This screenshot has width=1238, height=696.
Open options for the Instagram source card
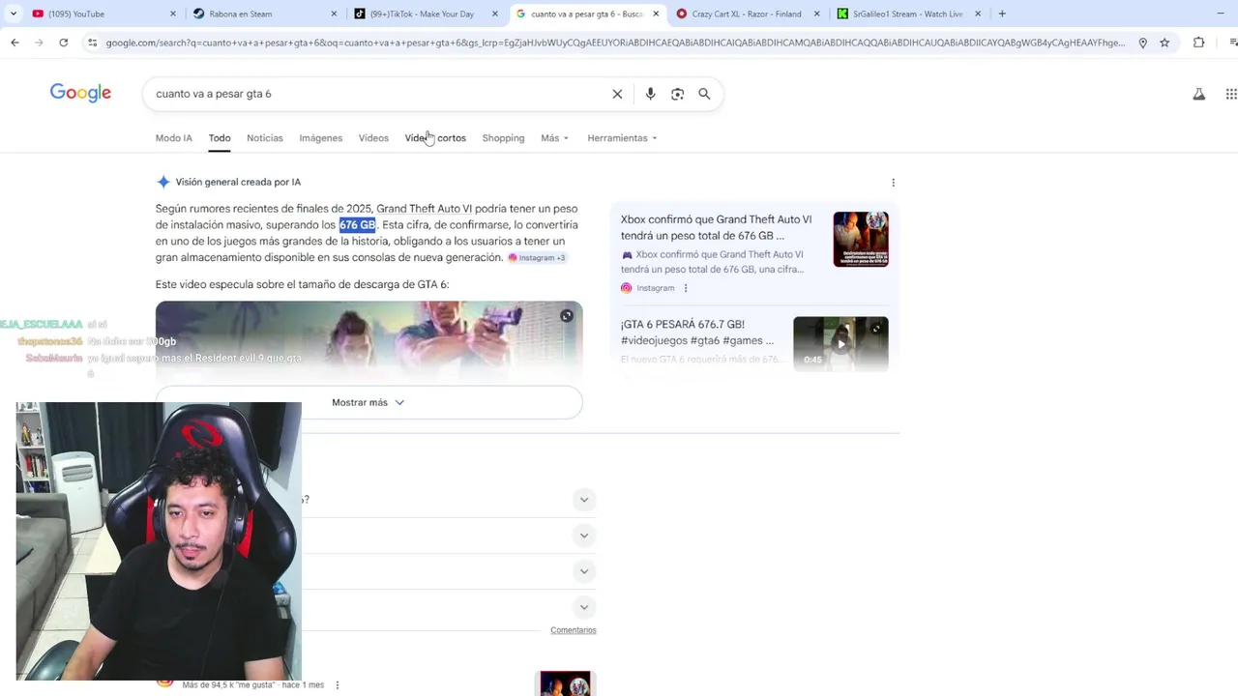click(x=686, y=288)
